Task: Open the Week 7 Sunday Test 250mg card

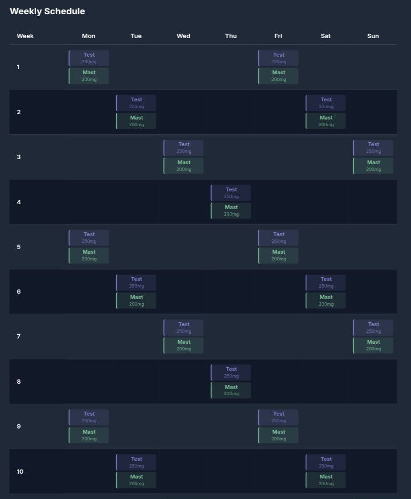Action: click(373, 328)
